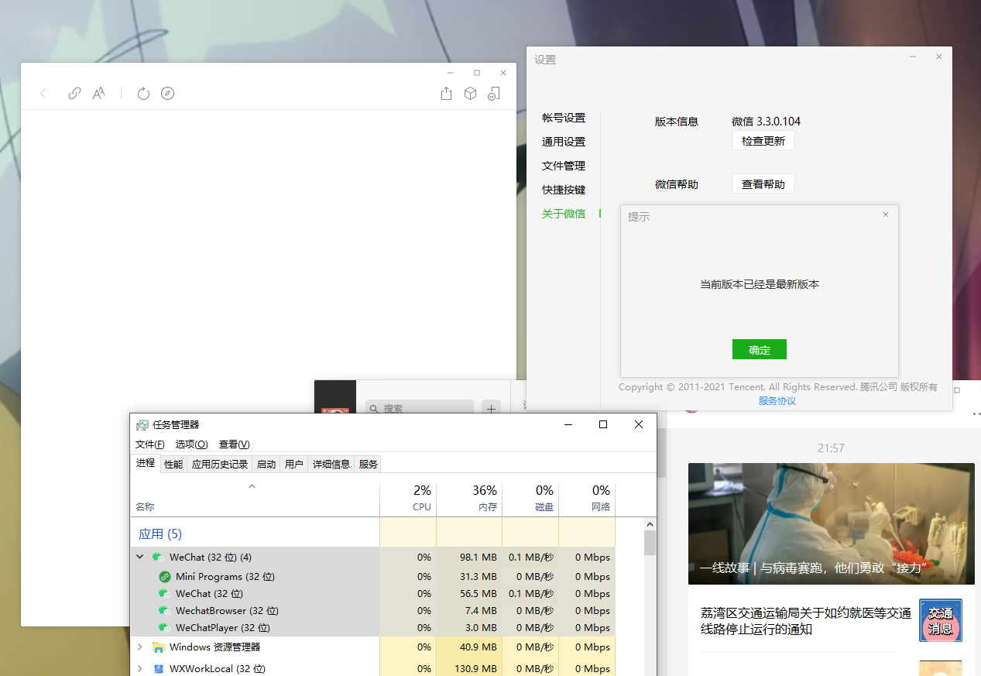Open 通用设置 in settings sidebar
This screenshot has width=981, height=676.
[x=564, y=142]
